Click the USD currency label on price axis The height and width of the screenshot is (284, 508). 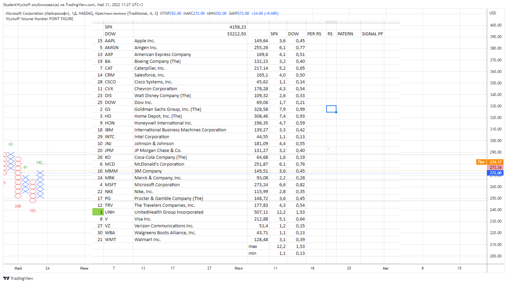[493, 13]
